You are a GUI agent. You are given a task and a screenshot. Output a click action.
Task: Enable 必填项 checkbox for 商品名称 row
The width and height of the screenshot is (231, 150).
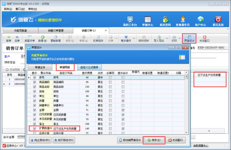click(x=110, y=87)
